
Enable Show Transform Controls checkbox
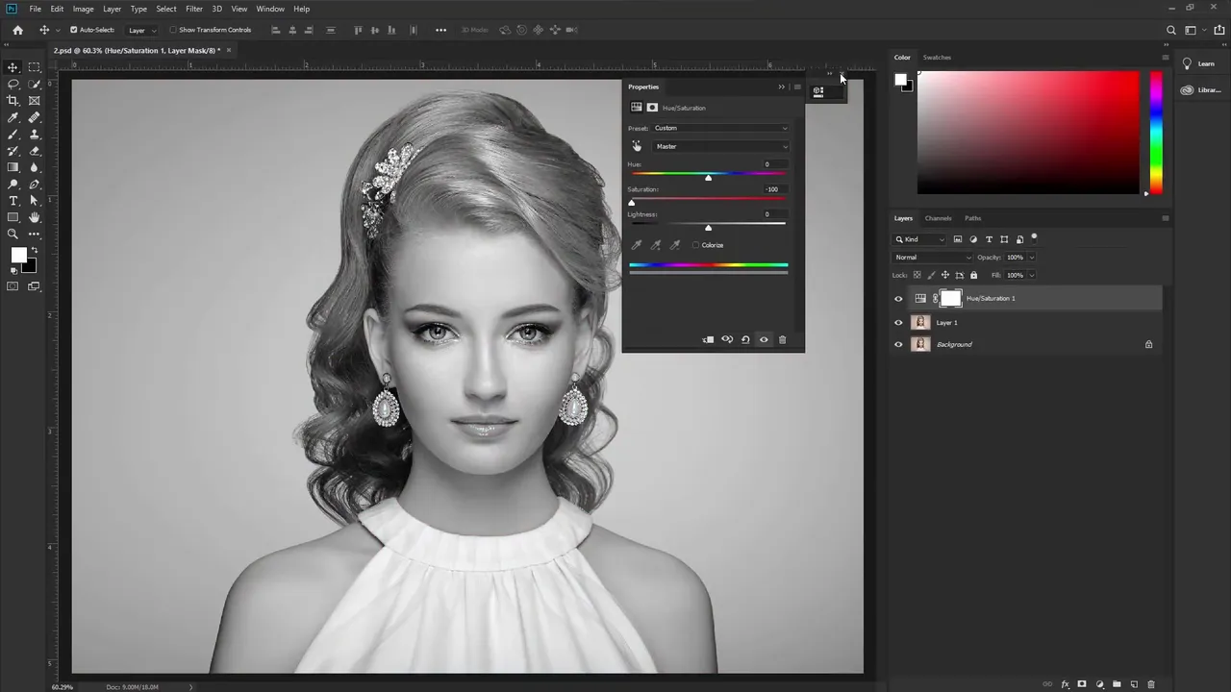172,30
